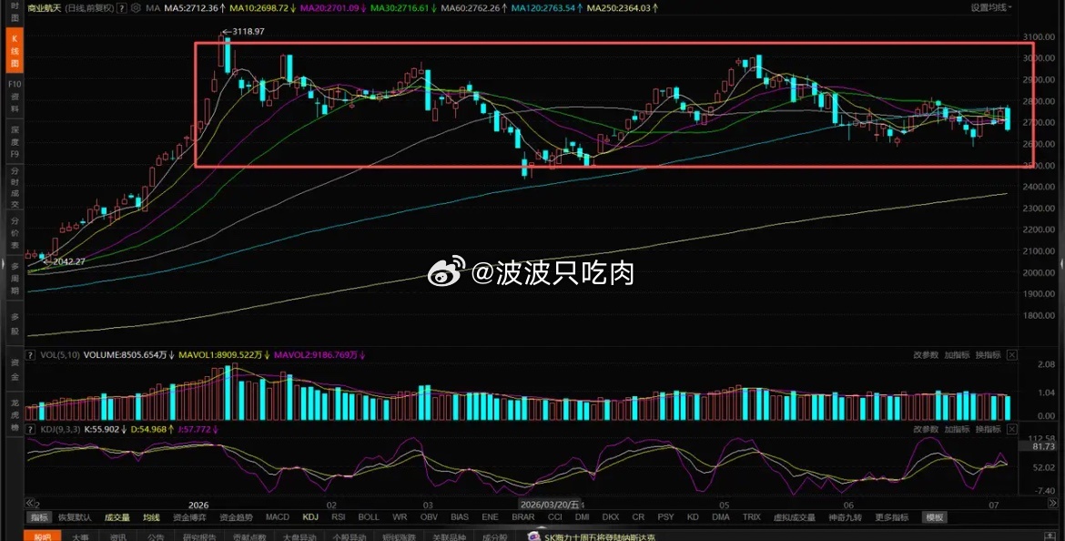The width and height of the screenshot is (1065, 541).
Task: Click the MA5:2712.36 value label
Action: pos(194,9)
